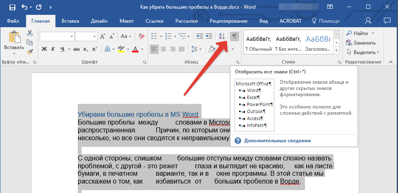Click the increase indent icon
Image resolution: width=398 pixels, height=193 pixels.
coord(209,37)
